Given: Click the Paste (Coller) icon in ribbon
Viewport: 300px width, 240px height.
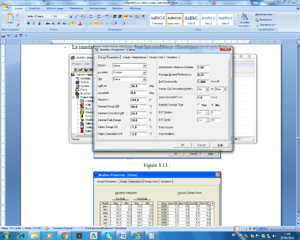Looking at the screenshot, I should [x=9, y=18].
